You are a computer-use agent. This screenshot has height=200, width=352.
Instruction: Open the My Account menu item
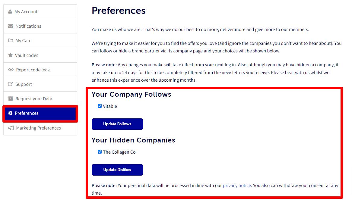point(26,12)
